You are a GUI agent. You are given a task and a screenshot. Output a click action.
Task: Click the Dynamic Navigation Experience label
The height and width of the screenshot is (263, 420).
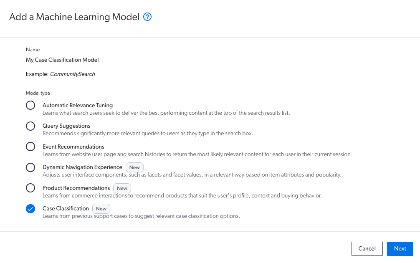(x=82, y=167)
